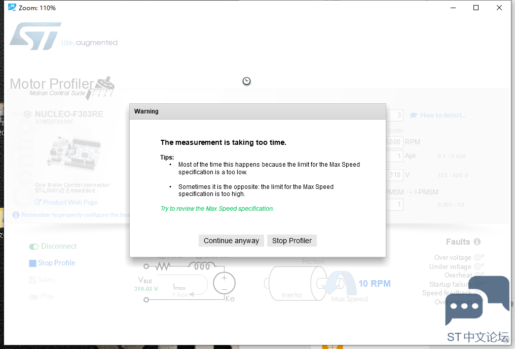Select the I-PMSM radio option
515x349 pixels.
(410, 192)
